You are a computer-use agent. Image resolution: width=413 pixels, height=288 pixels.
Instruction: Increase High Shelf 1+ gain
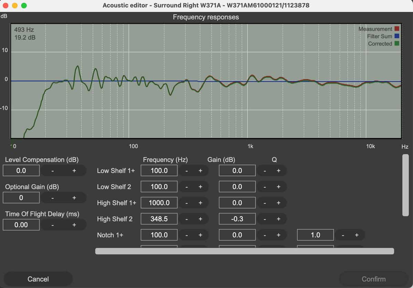click(278, 203)
